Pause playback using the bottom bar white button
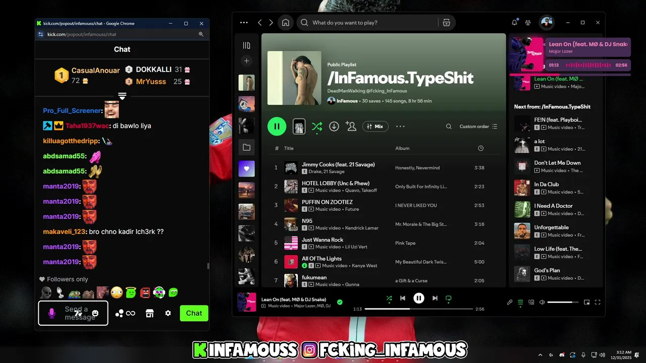This screenshot has width=646, height=363. 419,298
